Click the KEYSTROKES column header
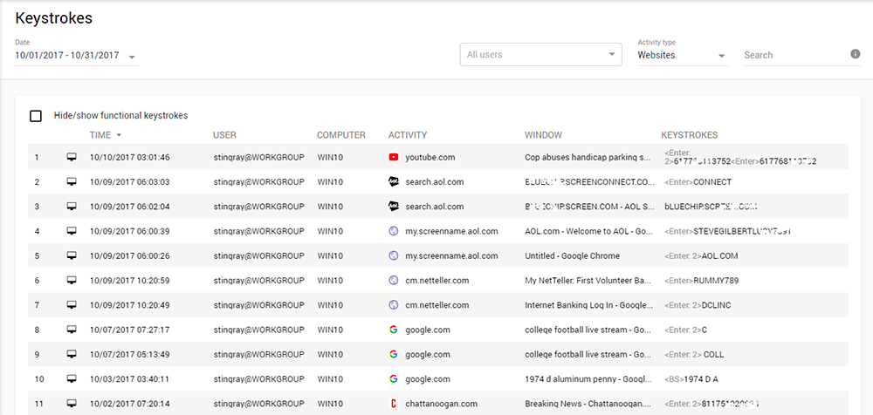 (x=689, y=135)
